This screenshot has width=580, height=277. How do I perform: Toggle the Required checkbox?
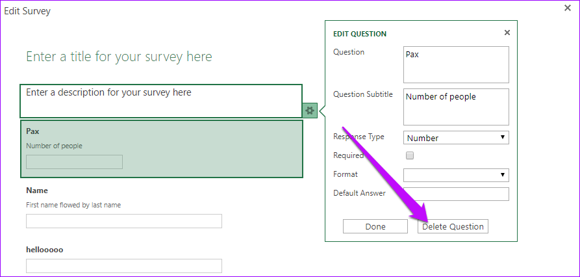(x=409, y=156)
